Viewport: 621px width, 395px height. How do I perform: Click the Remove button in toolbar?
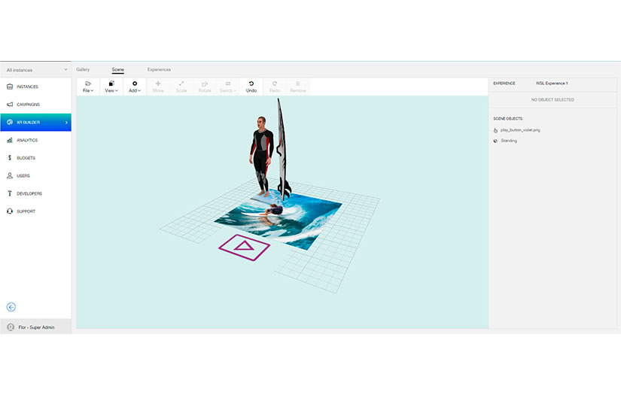pyautogui.click(x=298, y=87)
